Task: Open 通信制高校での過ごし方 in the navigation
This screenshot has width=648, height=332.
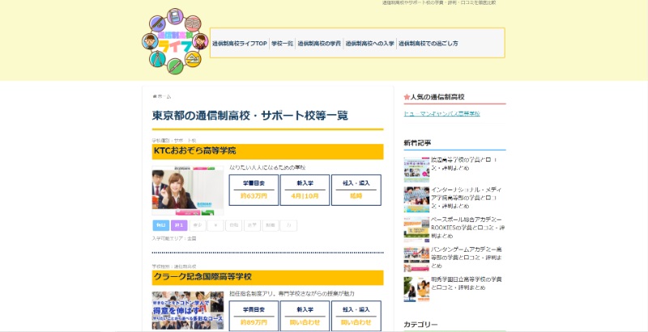Action: tap(428, 44)
